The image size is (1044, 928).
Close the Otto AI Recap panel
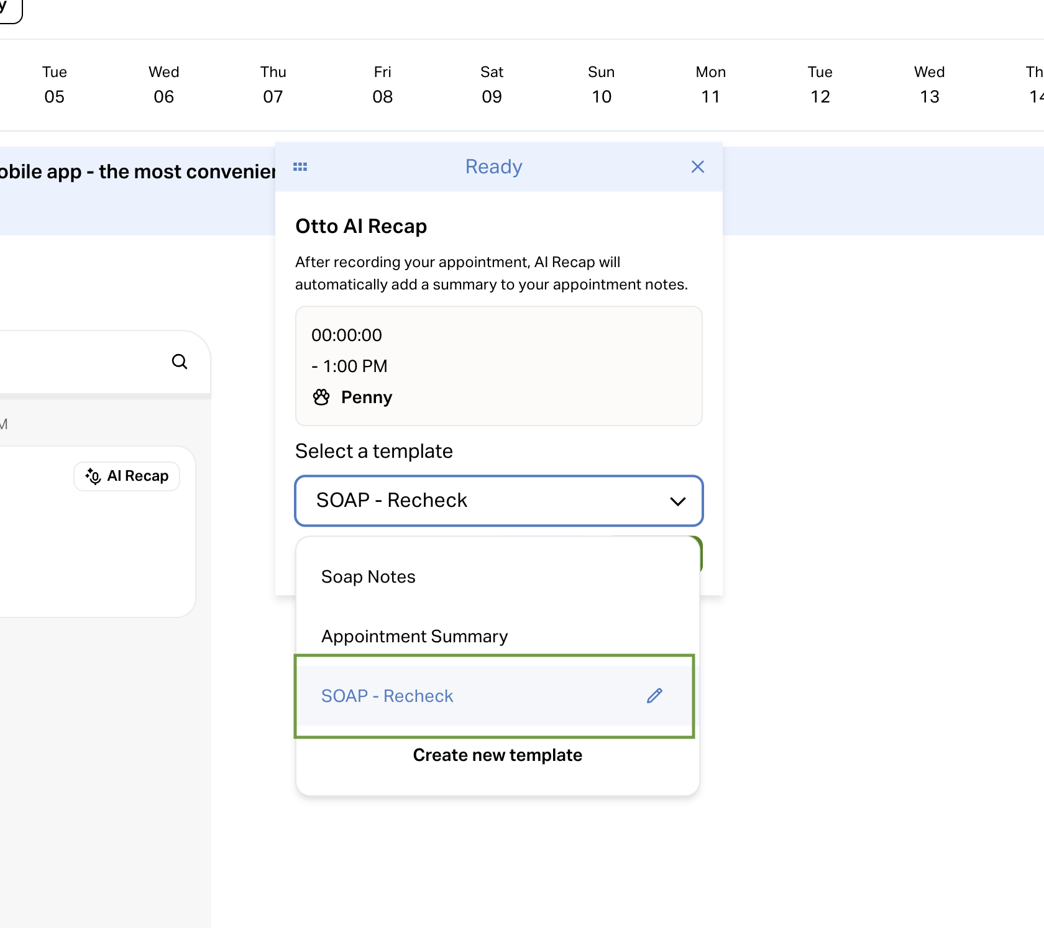point(697,167)
